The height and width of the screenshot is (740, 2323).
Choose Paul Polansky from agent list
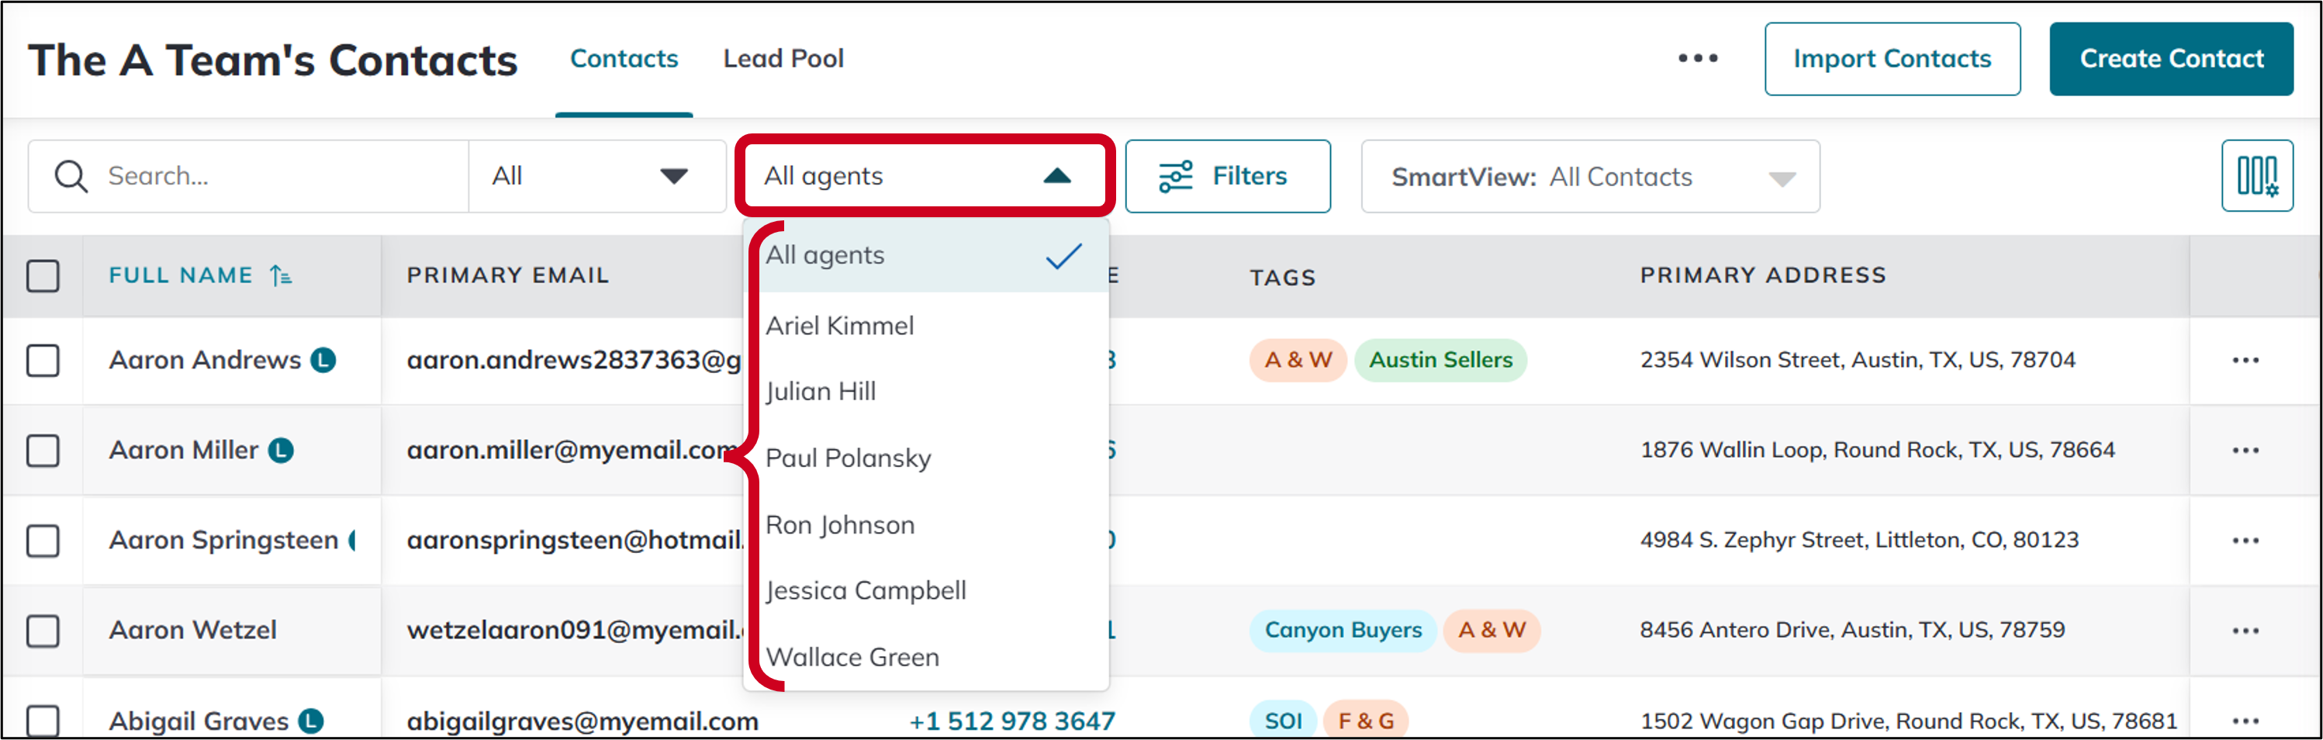coord(925,458)
